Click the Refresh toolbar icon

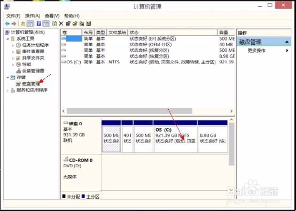click(x=54, y=24)
